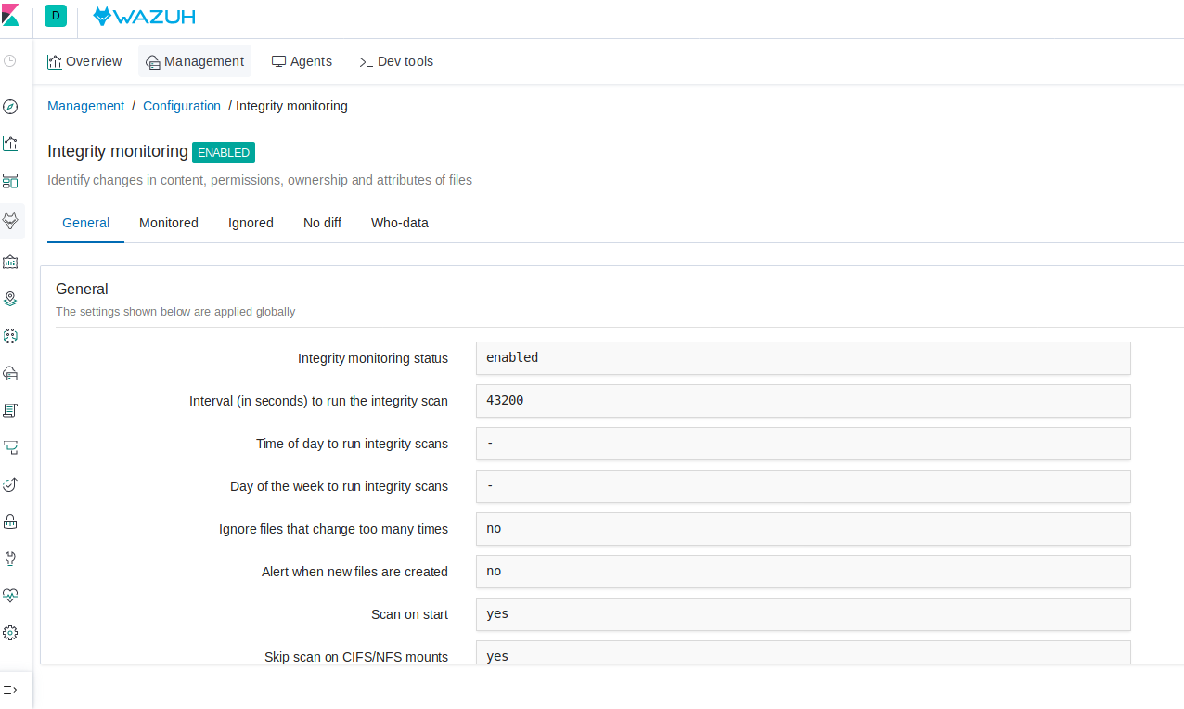1184x709 pixels.
Task: Open stack Management via the gear sidebar icon
Action: 10,633
